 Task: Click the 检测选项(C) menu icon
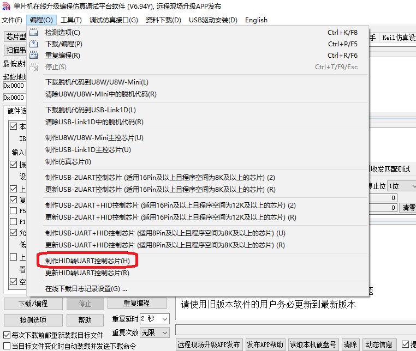pyautogui.click(x=34, y=32)
